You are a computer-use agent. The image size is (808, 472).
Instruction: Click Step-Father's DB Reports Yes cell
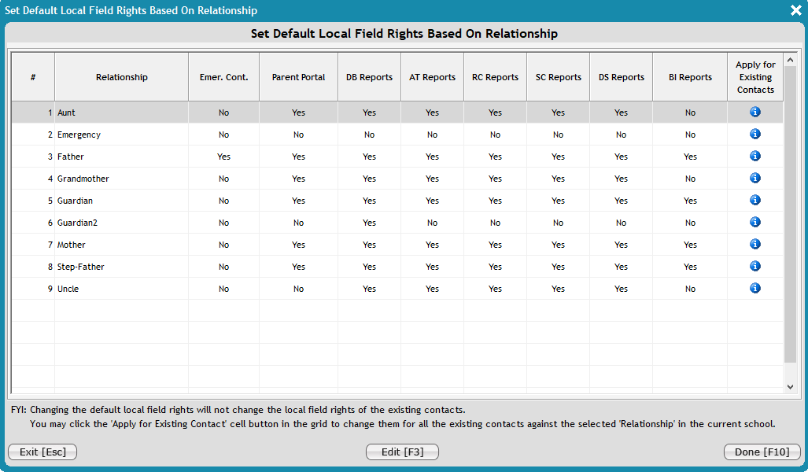pos(370,267)
